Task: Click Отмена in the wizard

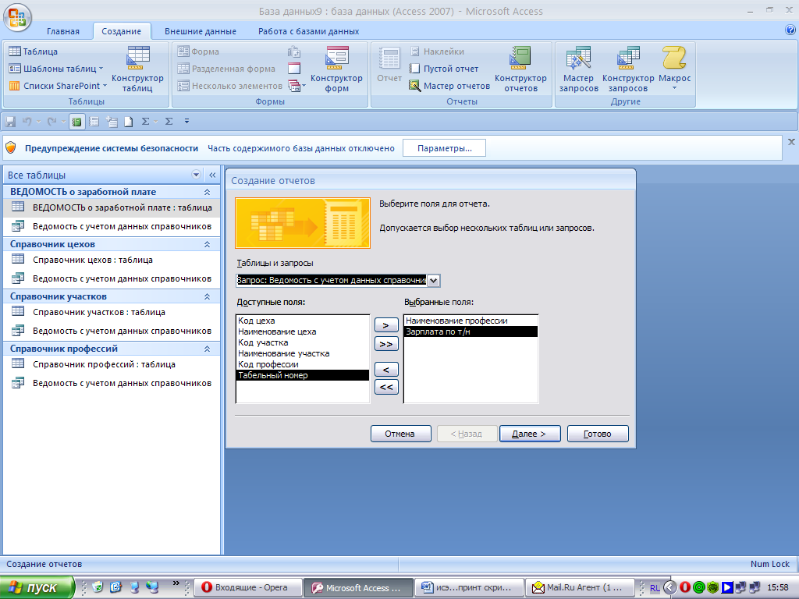Action: 400,434
